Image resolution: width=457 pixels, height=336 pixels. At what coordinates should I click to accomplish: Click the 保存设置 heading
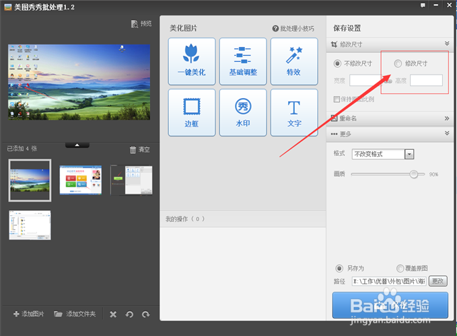(347, 28)
